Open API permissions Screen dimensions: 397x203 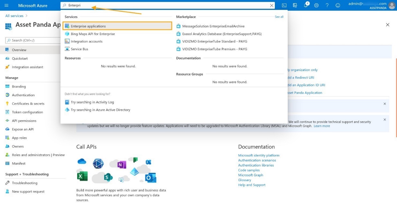coord(24,121)
